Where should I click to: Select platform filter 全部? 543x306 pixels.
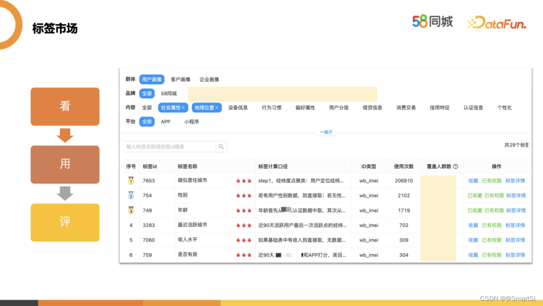point(147,122)
